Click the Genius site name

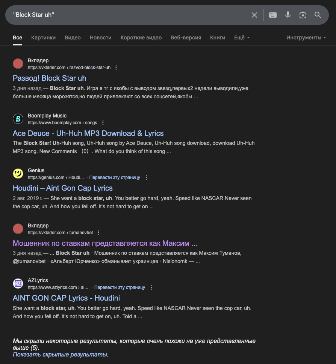click(36, 170)
